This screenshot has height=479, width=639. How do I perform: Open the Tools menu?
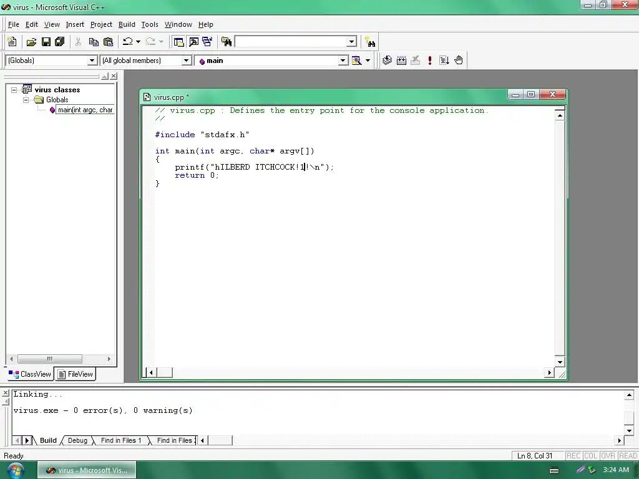click(x=150, y=24)
